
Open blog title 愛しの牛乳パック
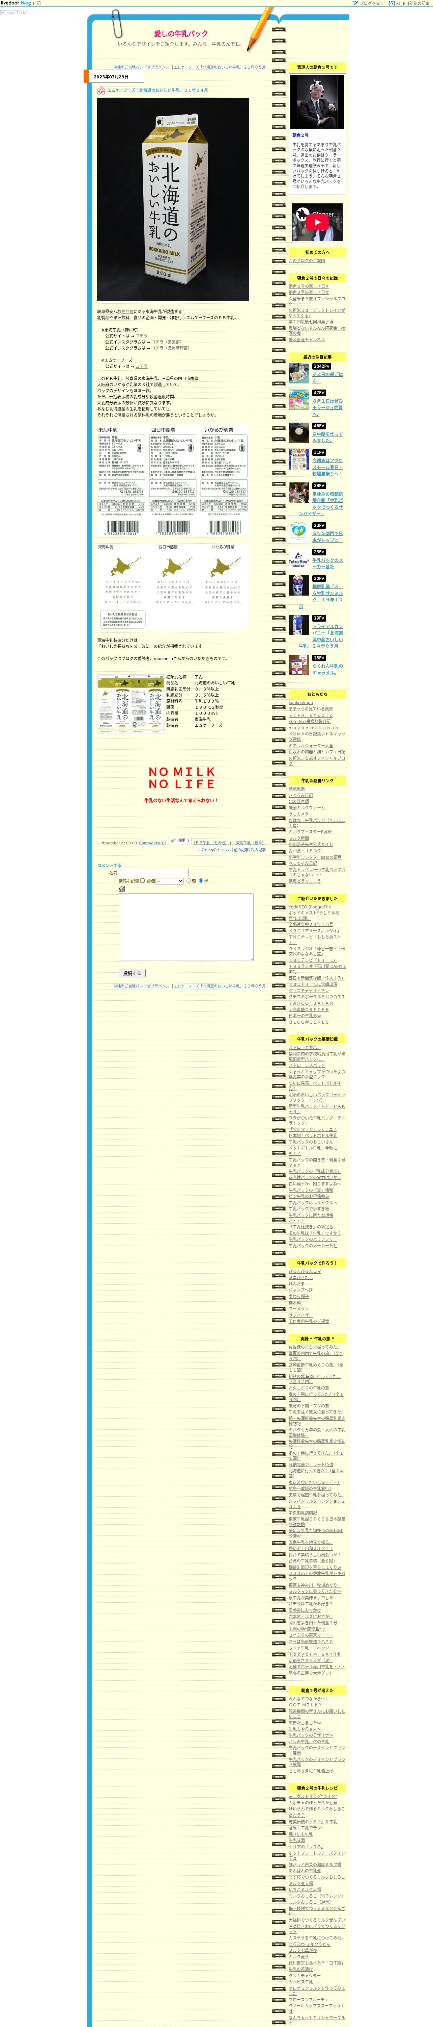tap(181, 34)
